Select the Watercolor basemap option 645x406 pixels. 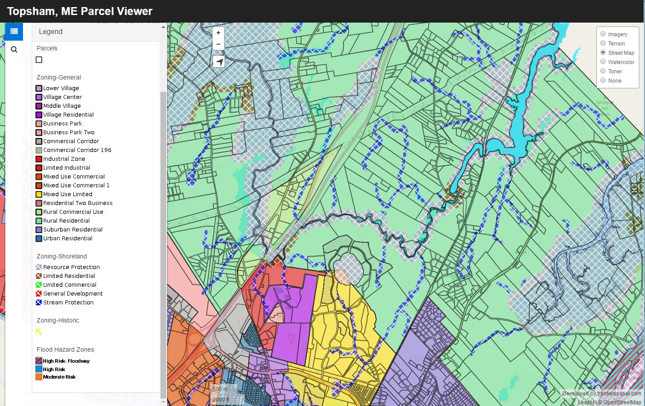[x=603, y=62]
